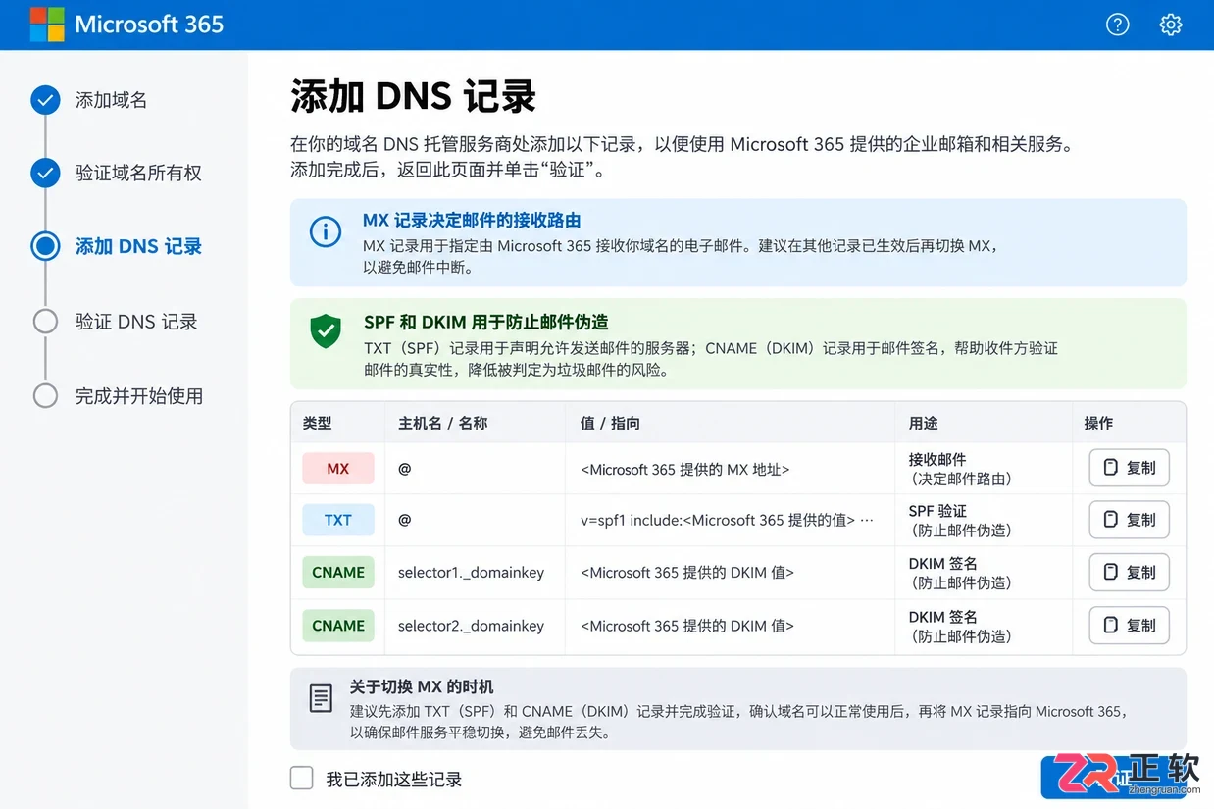This screenshot has height=809, width=1214.
Task: Click the 完成并开始使用 step circle
Action: pyautogui.click(x=45, y=396)
